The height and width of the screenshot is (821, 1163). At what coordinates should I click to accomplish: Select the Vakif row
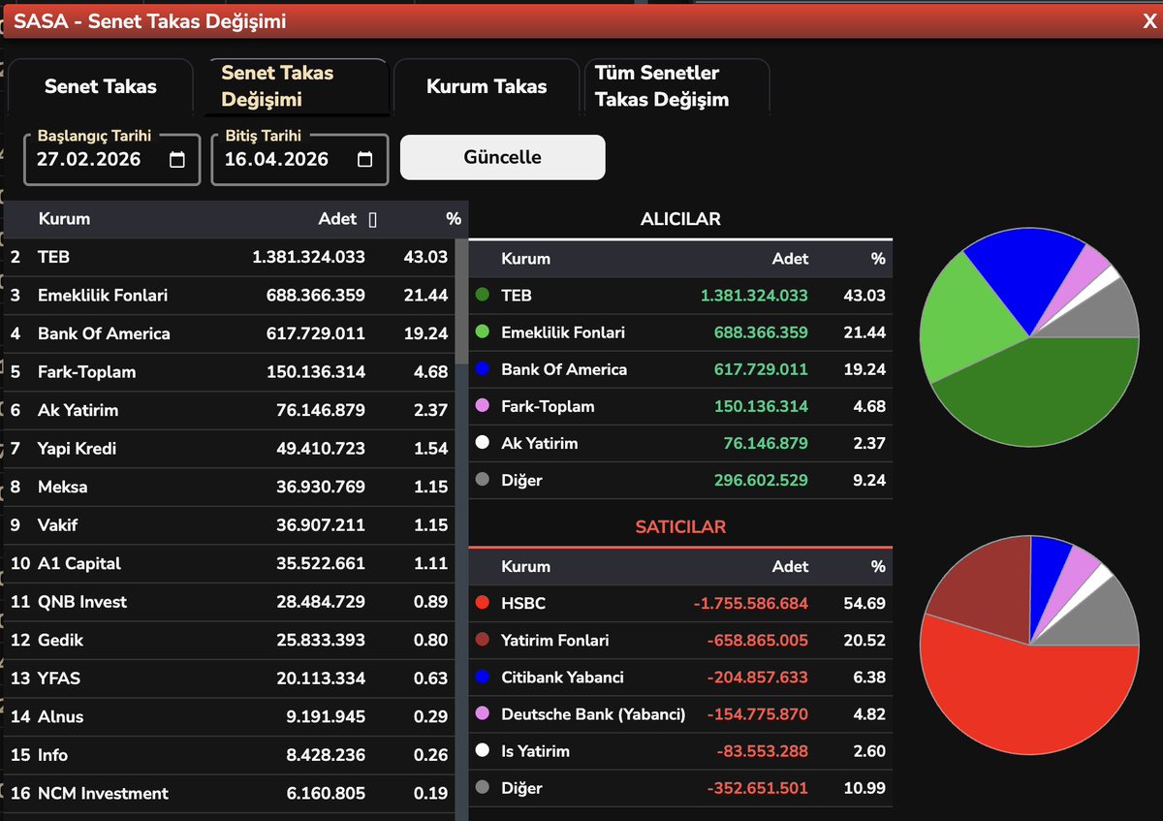(230, 525)
